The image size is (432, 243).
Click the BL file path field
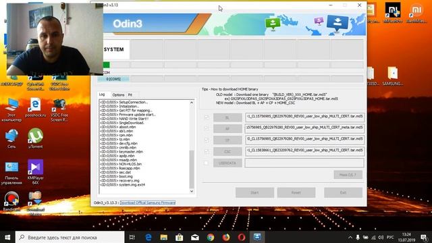pos(304,117)
